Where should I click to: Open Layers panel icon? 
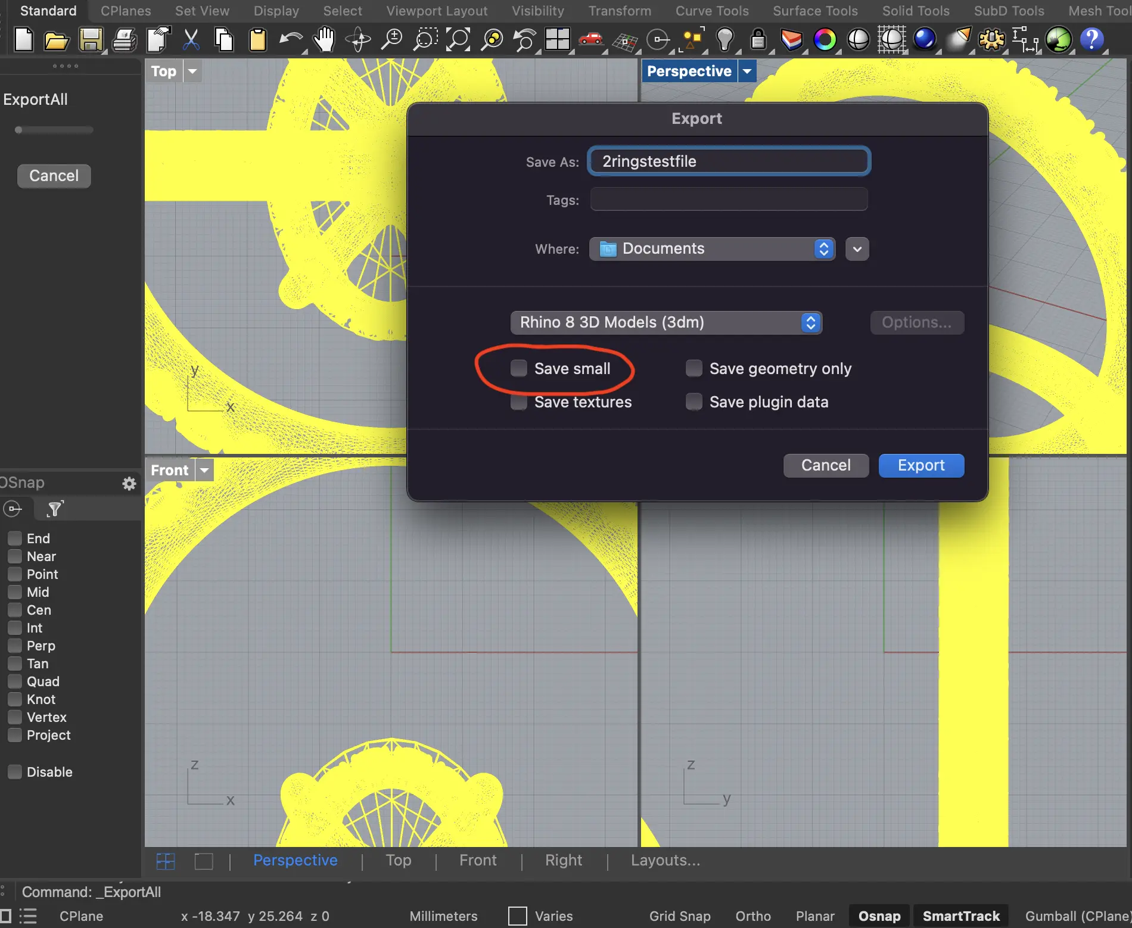tap(791, 40)
